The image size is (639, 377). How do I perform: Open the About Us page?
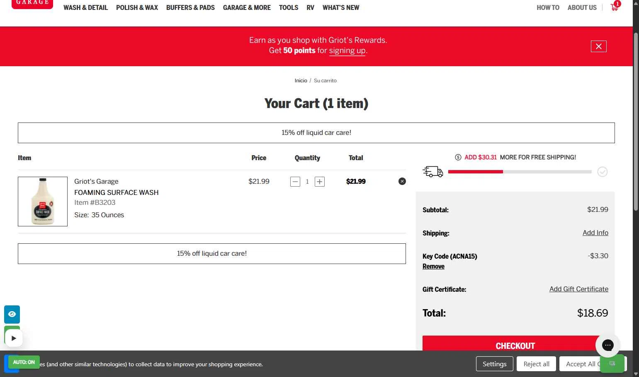(x=582, y=7)
